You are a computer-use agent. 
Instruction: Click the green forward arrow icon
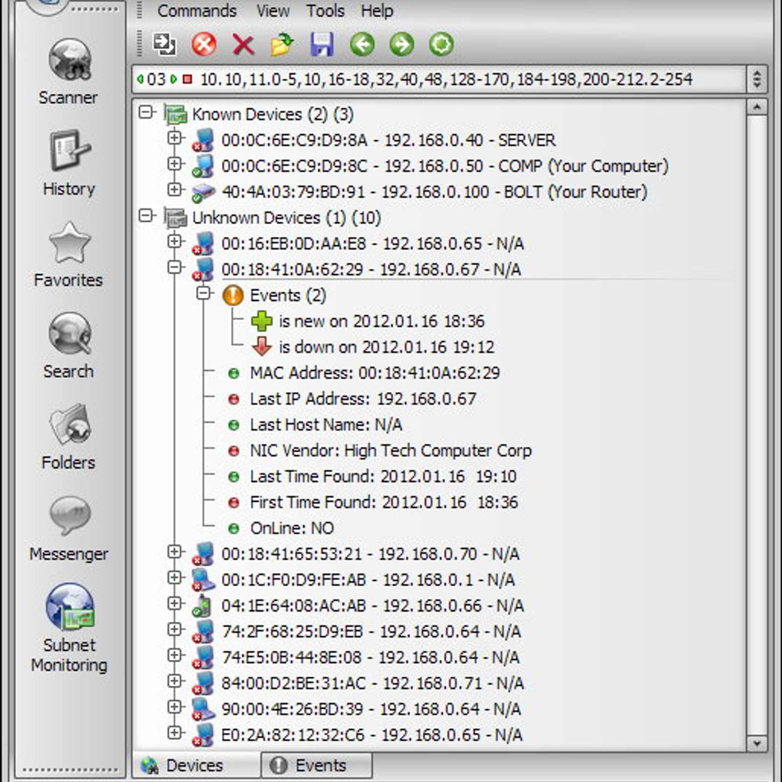coord(402,44)
